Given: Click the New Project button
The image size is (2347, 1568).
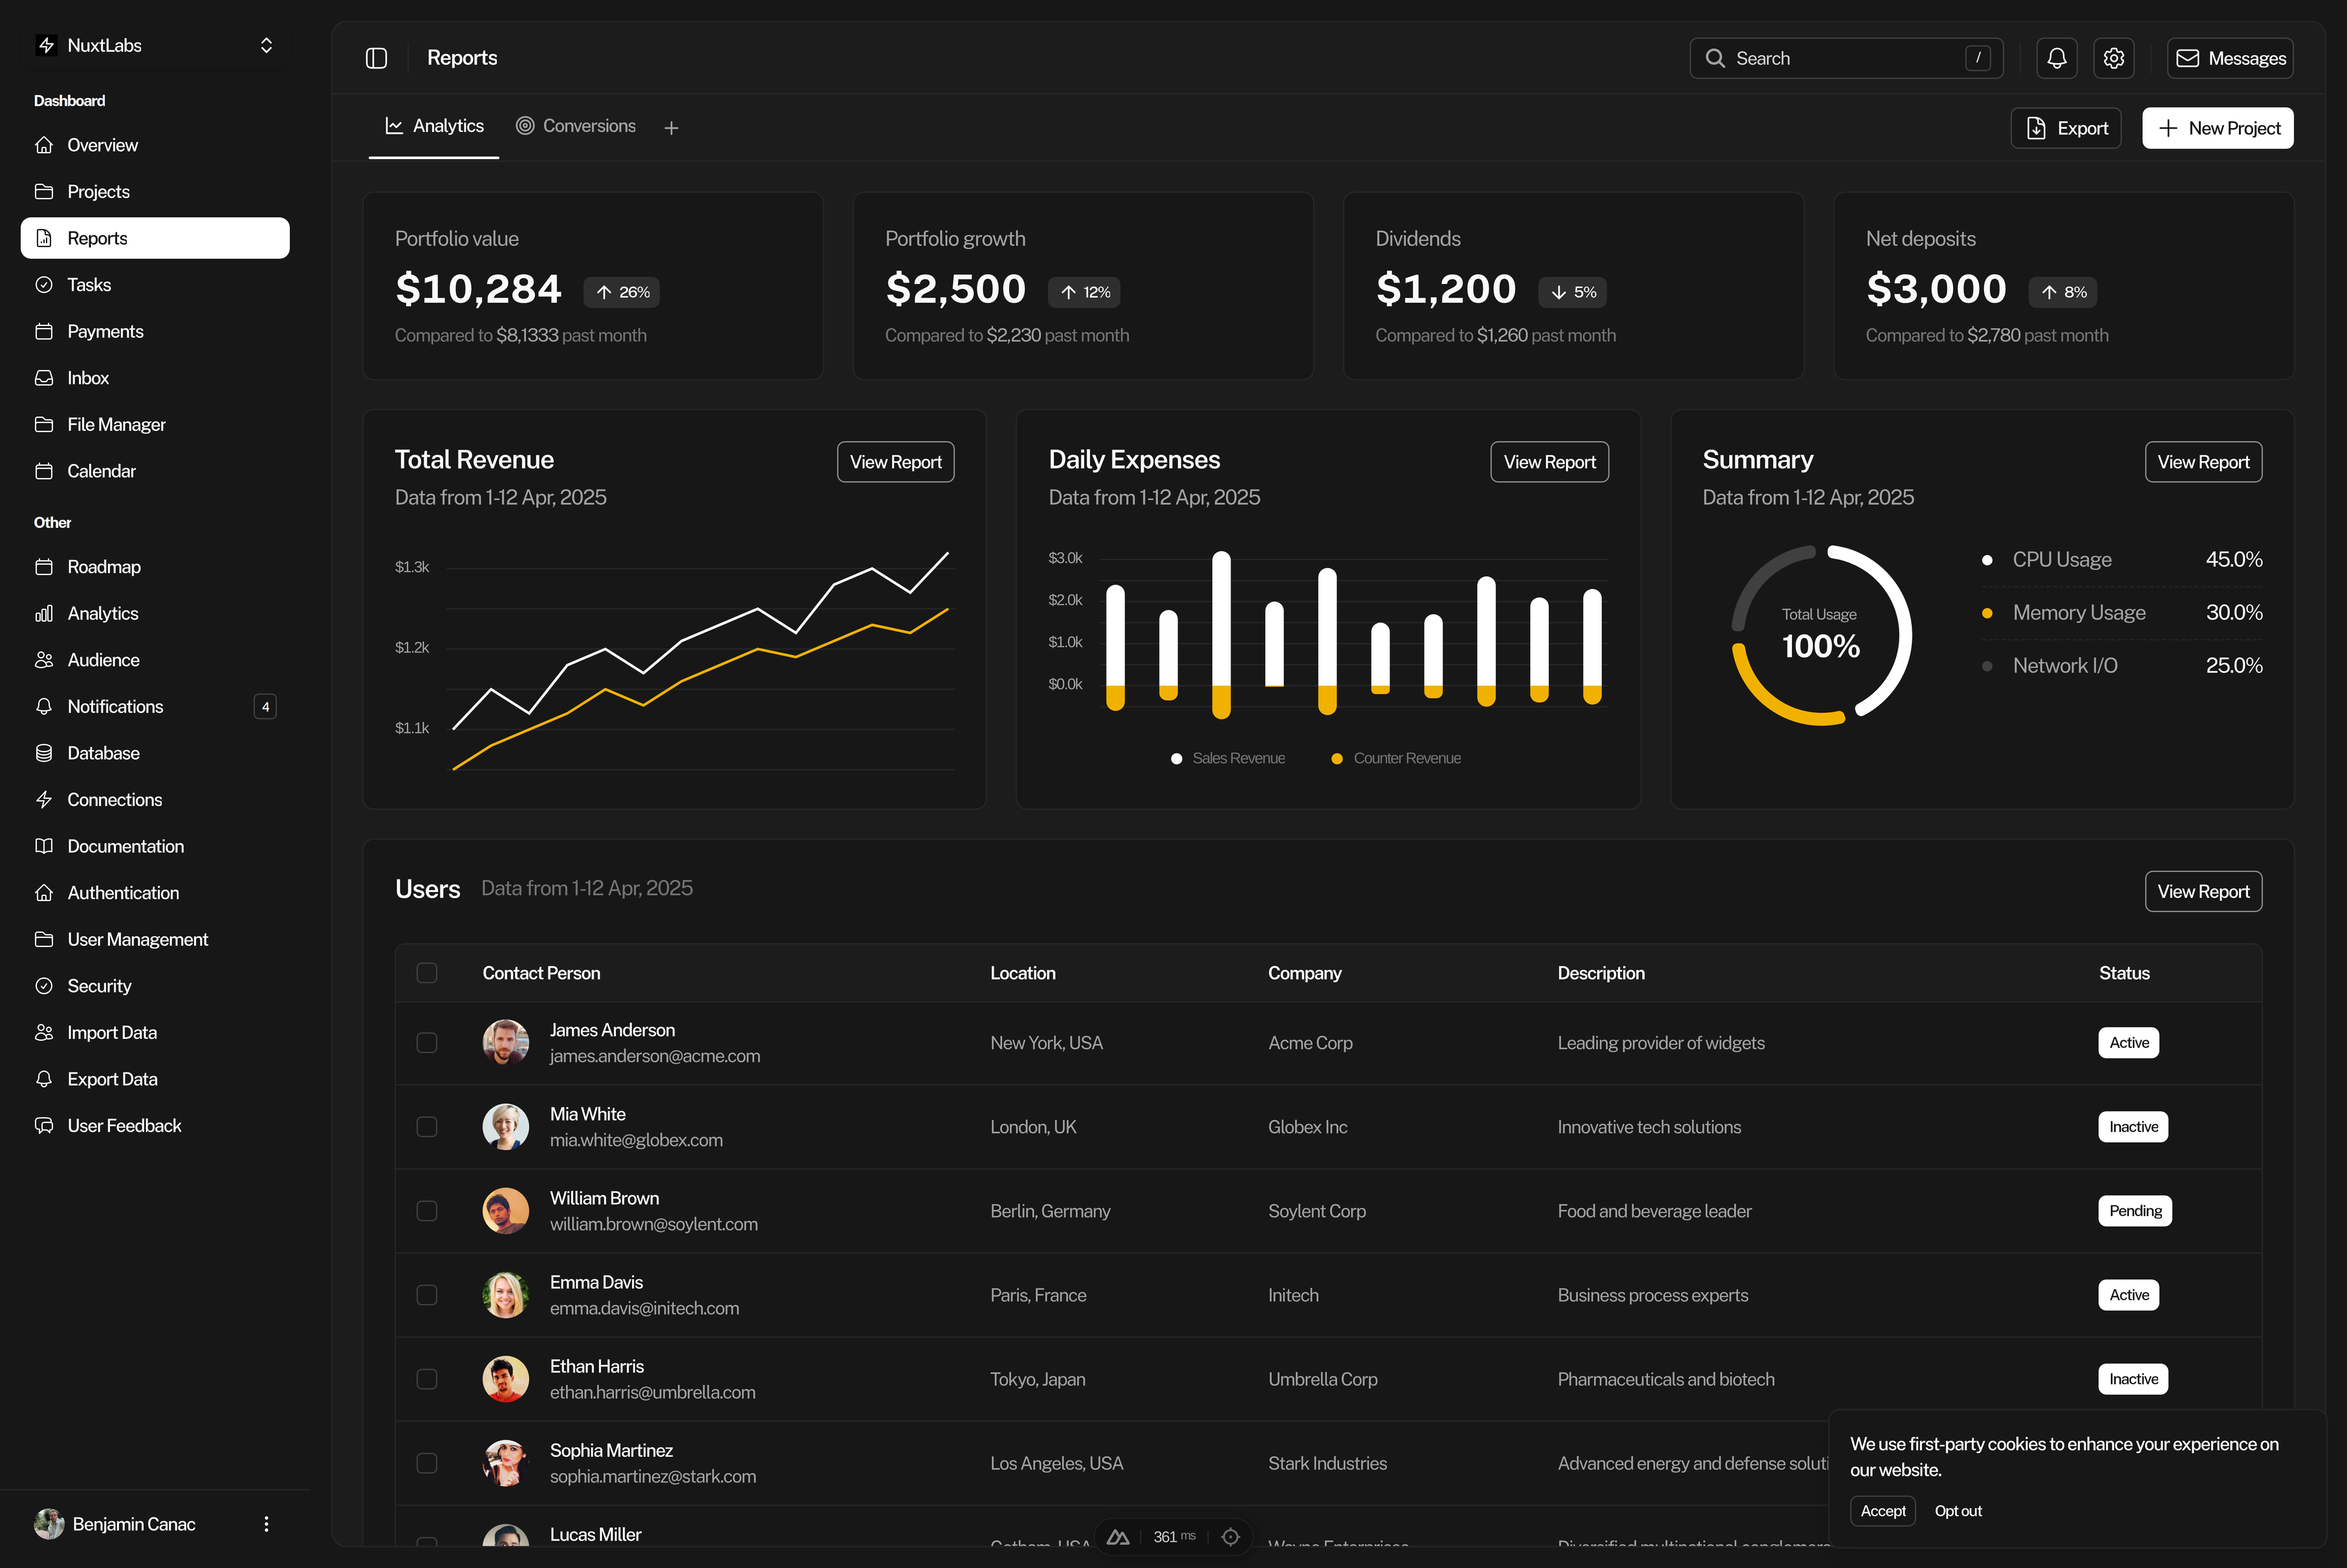Looking at the screenshot, I should pyautogui.click(x=2217, y=128).
